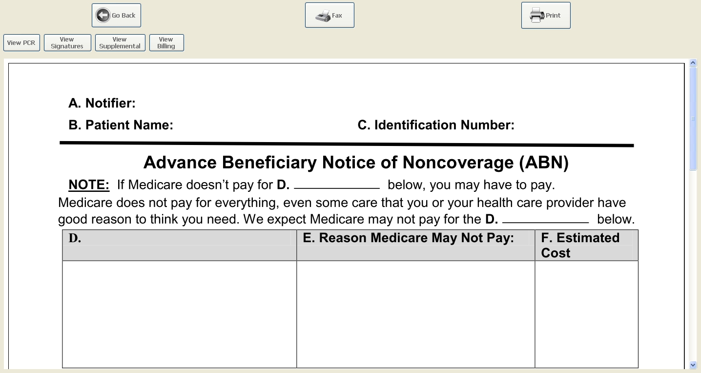701x373 pixels.
Task: Open View Supplemental
Action: pos(120,42)
